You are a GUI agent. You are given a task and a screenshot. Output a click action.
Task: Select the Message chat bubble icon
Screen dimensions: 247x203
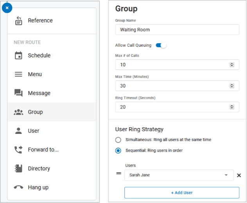click(18, 93)
